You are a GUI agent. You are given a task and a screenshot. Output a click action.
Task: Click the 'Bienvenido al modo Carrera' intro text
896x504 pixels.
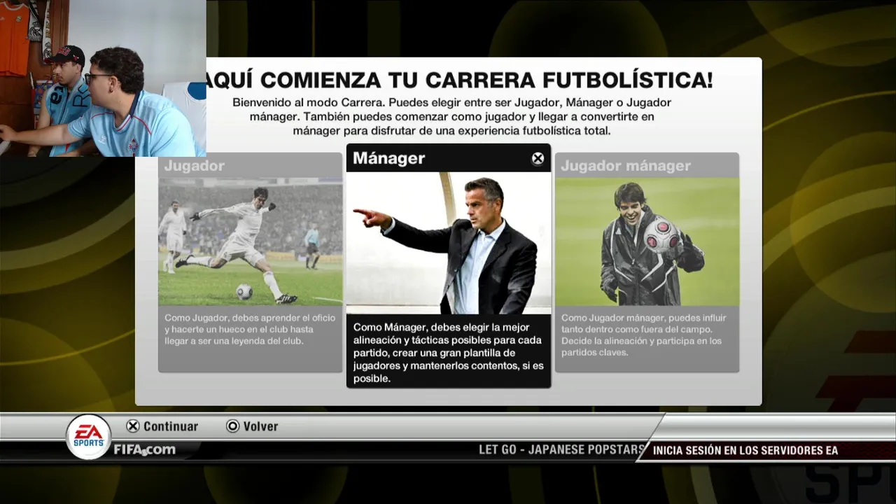(452, 117)
